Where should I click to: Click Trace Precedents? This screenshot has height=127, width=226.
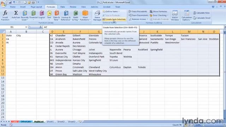pos(138,11)
